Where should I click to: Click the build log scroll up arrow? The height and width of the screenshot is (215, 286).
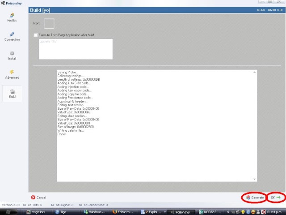pos(254,72)
